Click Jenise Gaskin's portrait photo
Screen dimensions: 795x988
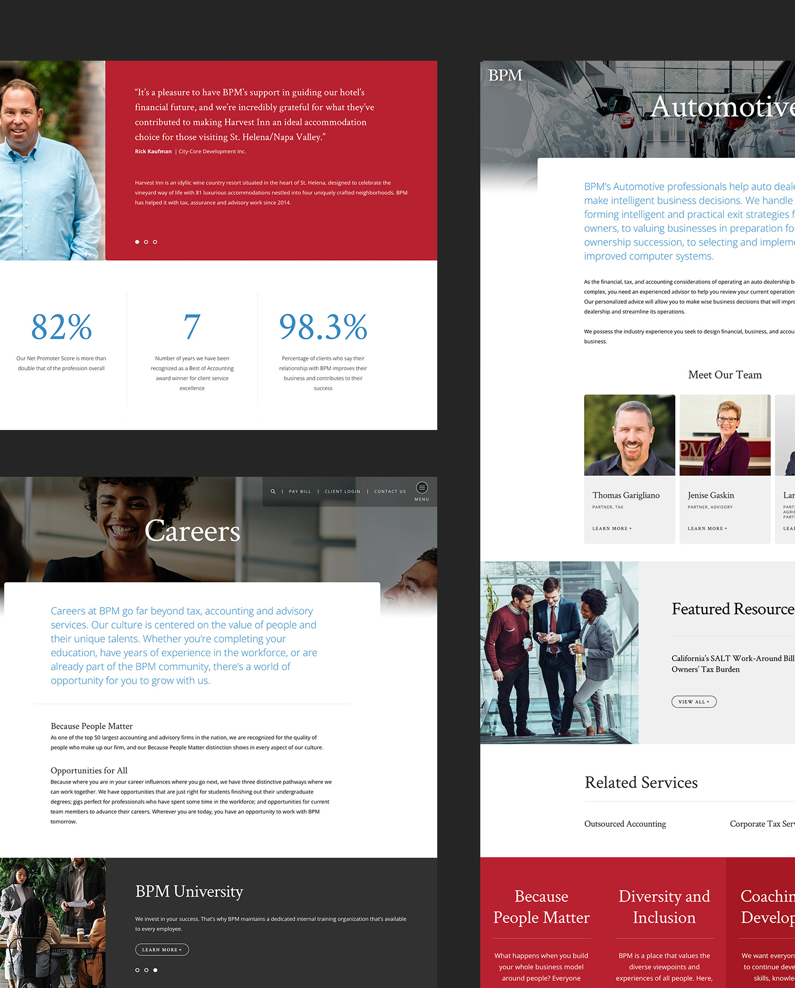pyautogui.click(x=725, y=435)
